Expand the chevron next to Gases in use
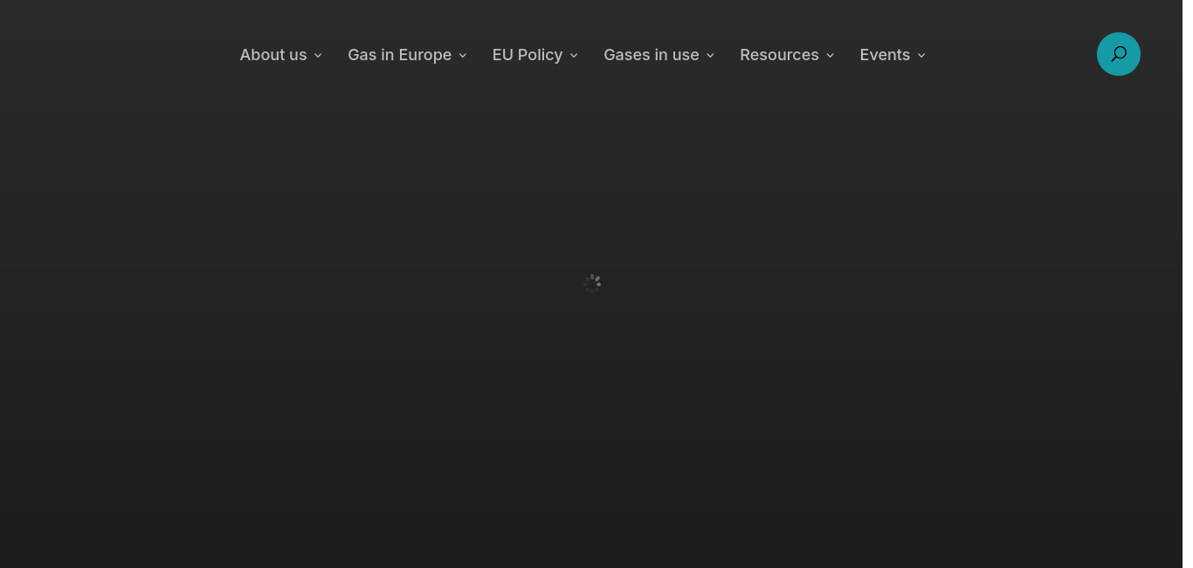The image size is (1193, 568). (x=710, y=56)
